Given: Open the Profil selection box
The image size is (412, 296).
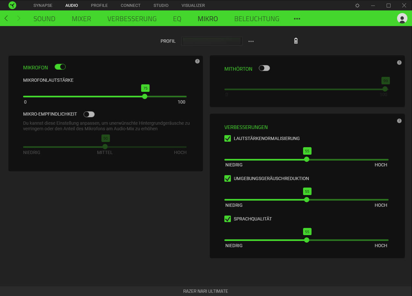Looking at the screenshot, I should [x=212, y=41].
